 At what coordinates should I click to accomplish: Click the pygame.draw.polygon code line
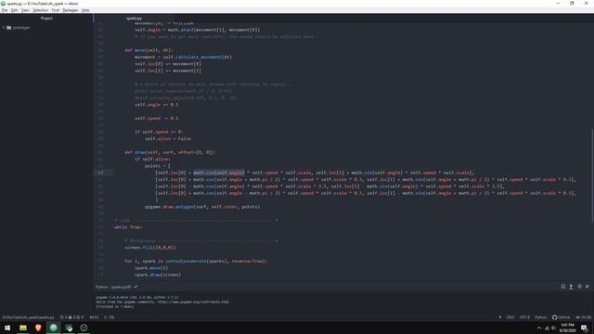click(202, 207)
